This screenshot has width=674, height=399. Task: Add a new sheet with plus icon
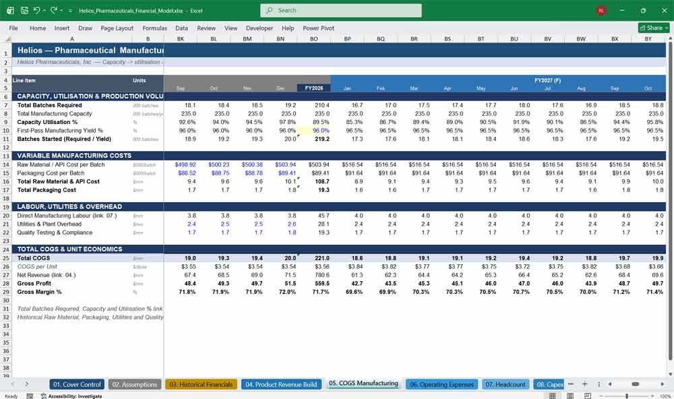tap(584, 384)
